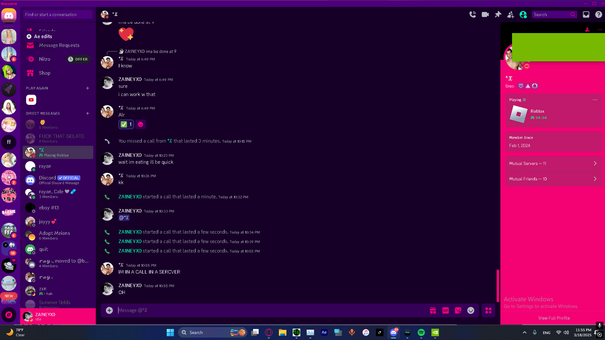Screen dimensions: 605x340
Task: Hide the user profile panel
Action: pos(523,14)
